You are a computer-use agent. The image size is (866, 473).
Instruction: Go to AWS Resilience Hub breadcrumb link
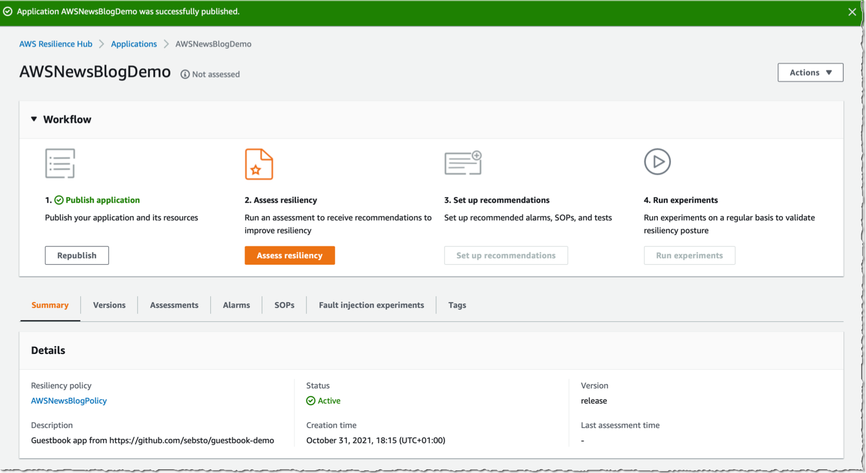(x=56, y=44)
